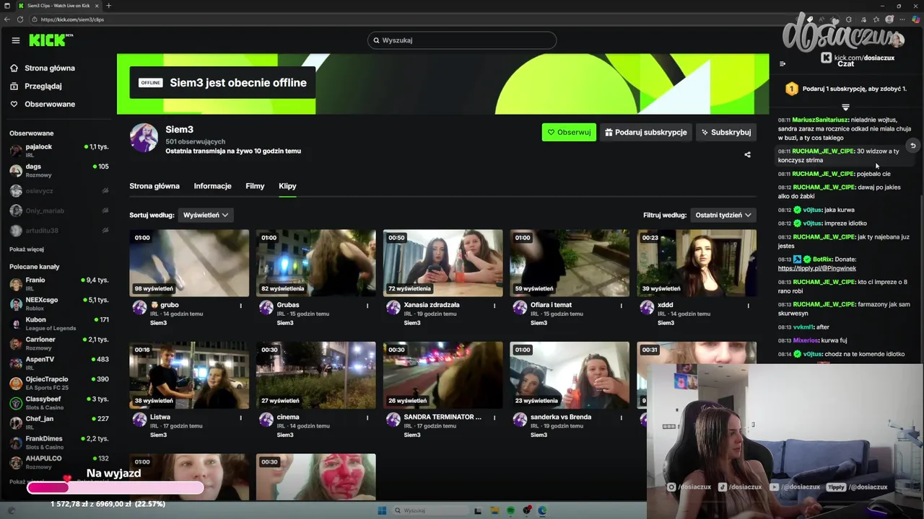Play the Xanasia zdradzała clip thumbnail
This screenshot has width=924, height=519.
443,263
